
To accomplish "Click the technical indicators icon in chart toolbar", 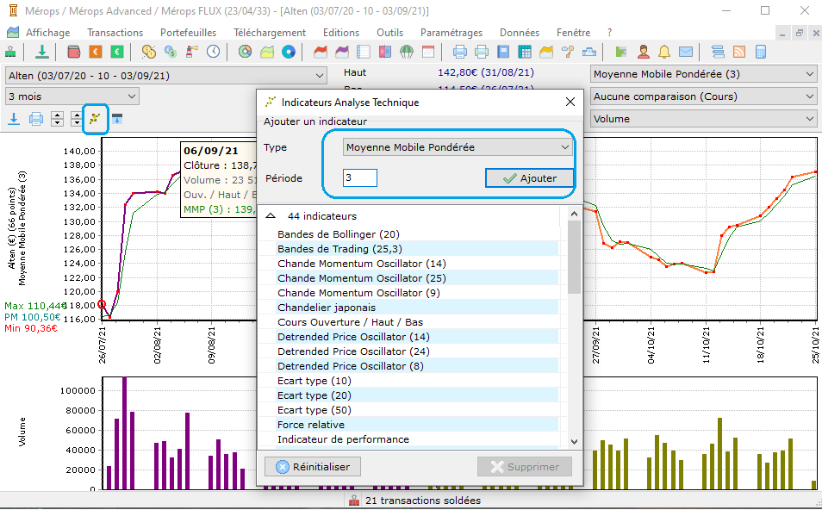I will point(95,119).
